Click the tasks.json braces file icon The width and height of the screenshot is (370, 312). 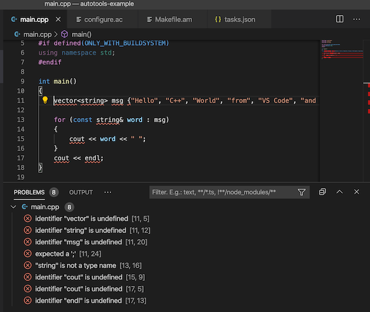pos(218,20)
